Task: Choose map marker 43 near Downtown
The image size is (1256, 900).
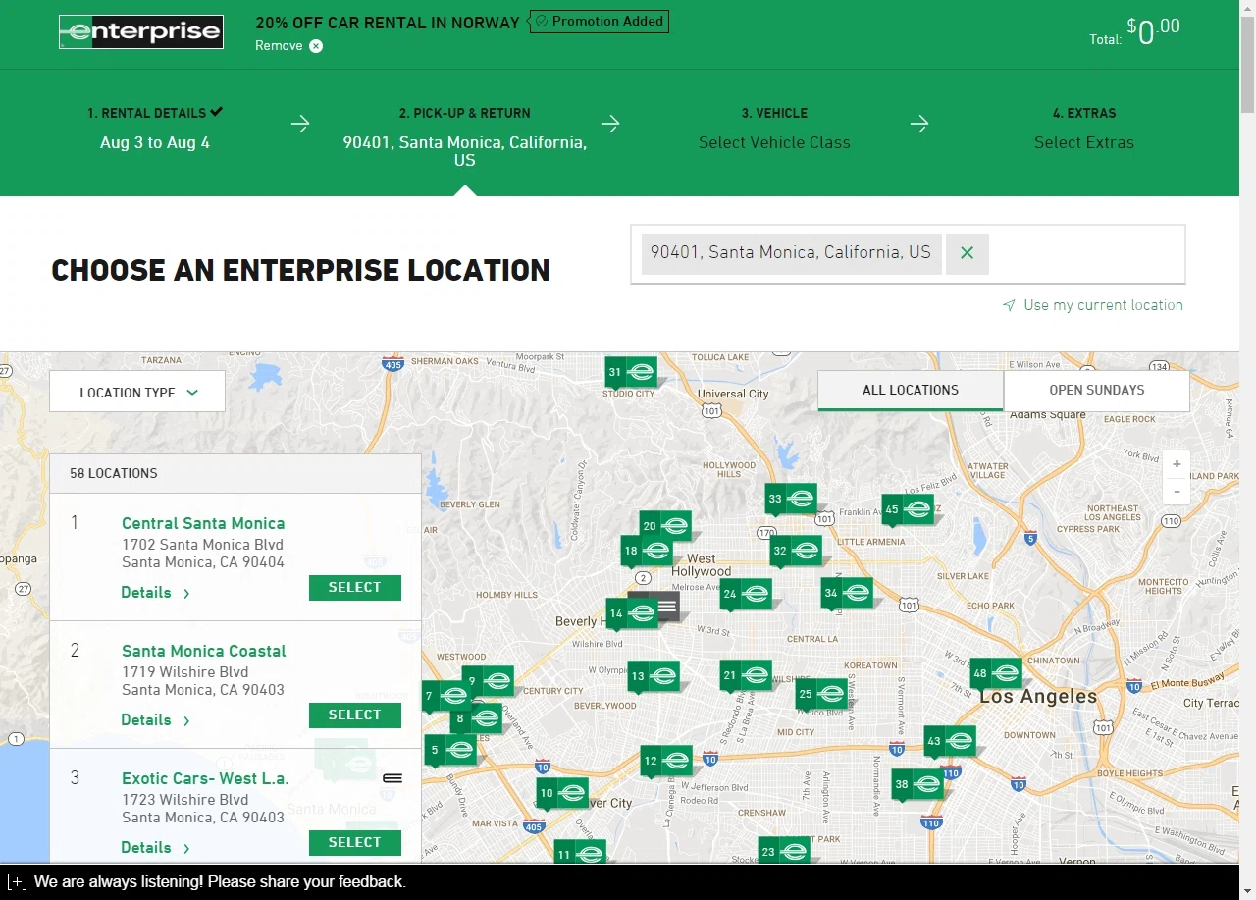Action: click(950, 741)
